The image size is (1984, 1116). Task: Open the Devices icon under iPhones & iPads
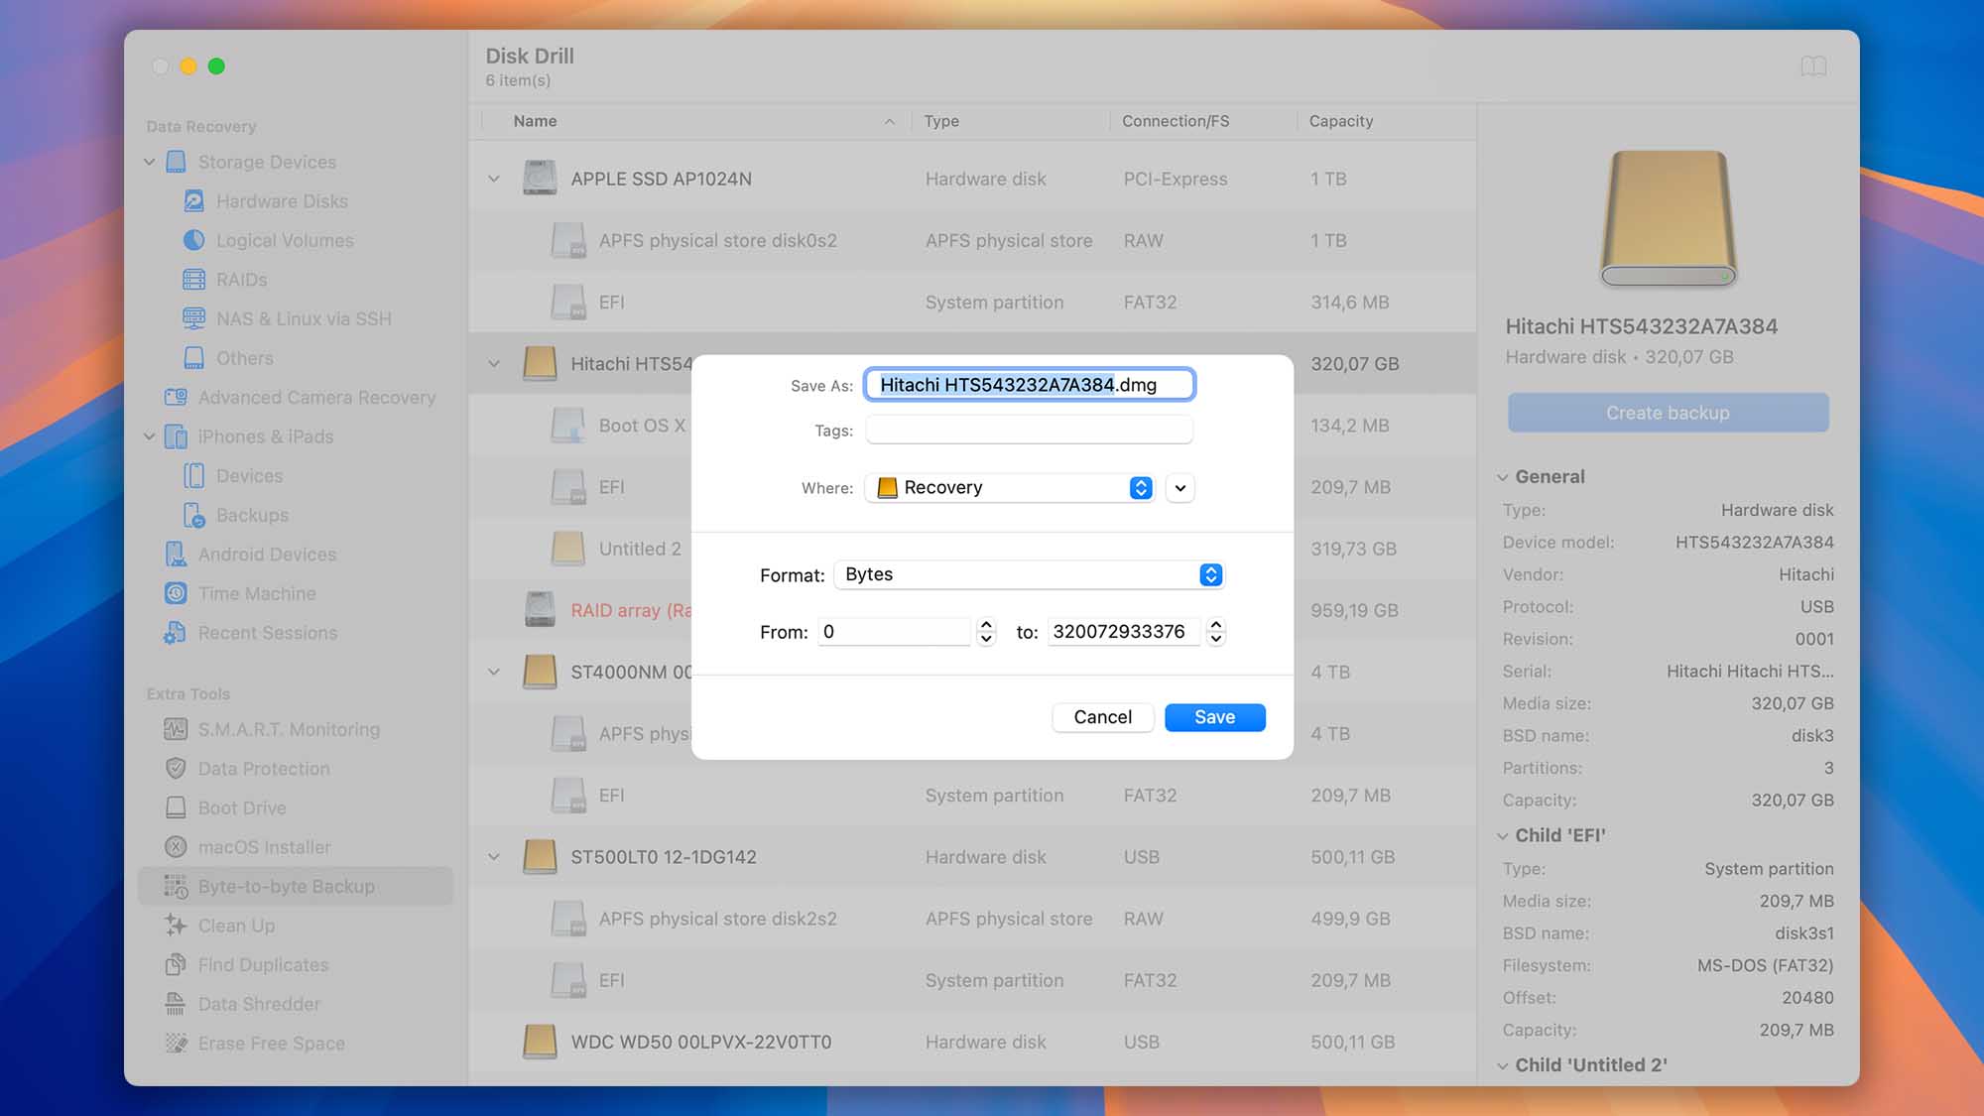(194, 476)
